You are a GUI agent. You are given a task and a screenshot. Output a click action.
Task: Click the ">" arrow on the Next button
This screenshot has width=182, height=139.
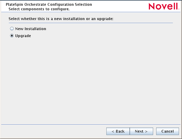click(146, 131)
